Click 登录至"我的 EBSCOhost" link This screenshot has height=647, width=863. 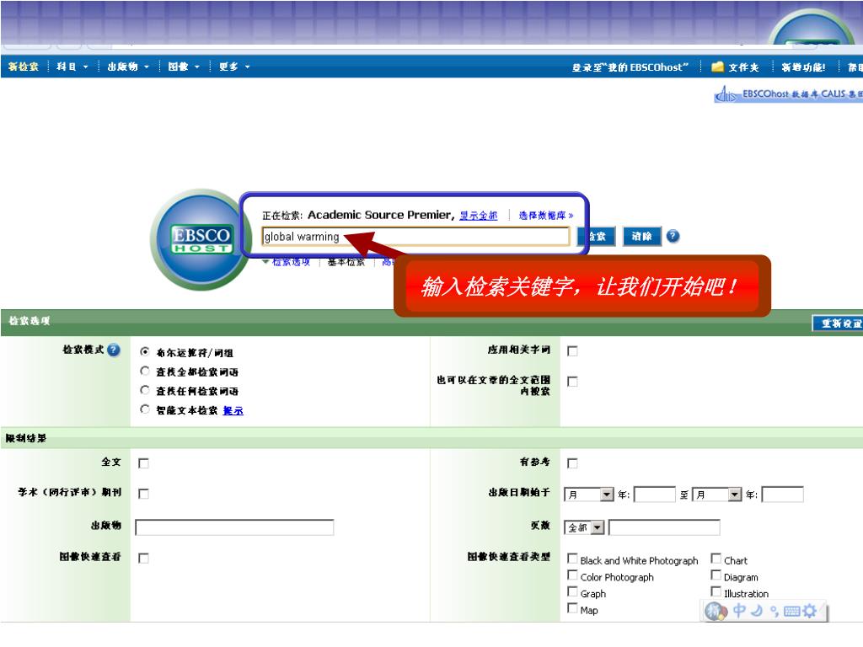click(x=630, y=67)
